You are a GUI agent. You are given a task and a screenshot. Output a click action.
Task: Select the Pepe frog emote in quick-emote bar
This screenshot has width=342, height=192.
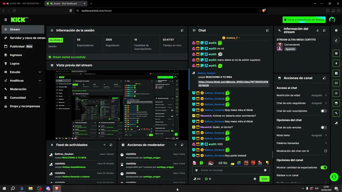239,163
